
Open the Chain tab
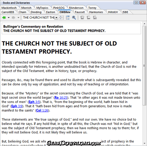point(22,12)
